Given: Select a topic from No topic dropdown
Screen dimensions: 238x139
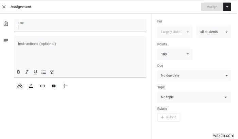Looking at the screenshot, I should tap(194, 97).
